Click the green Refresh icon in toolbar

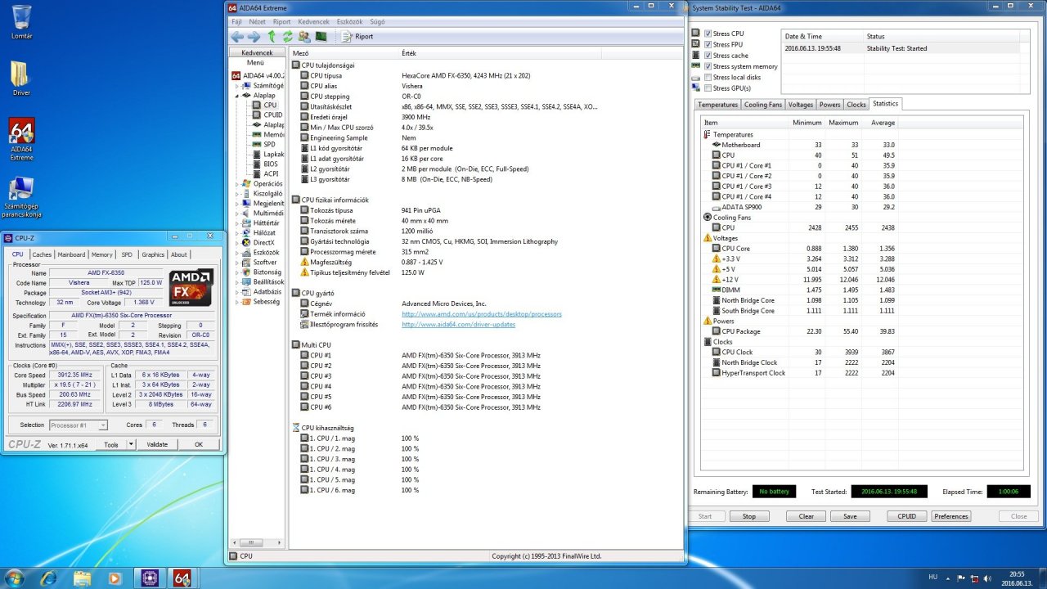click(x=288, y=37)
